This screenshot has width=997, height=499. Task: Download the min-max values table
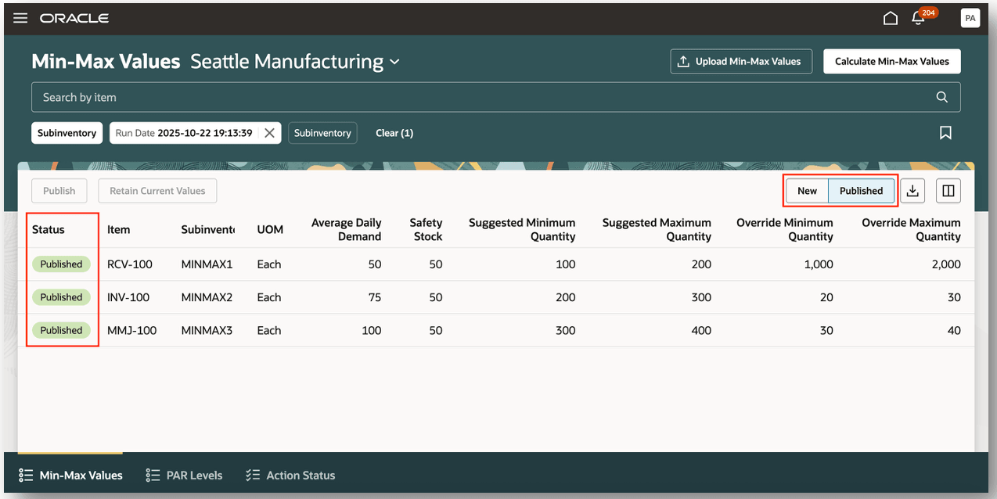pyautogui.click(x=912, y=190)
